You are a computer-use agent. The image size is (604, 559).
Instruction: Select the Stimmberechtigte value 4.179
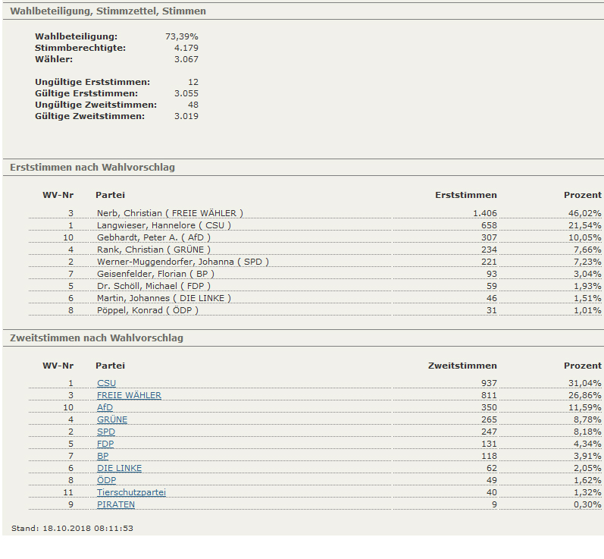point(186,48)
